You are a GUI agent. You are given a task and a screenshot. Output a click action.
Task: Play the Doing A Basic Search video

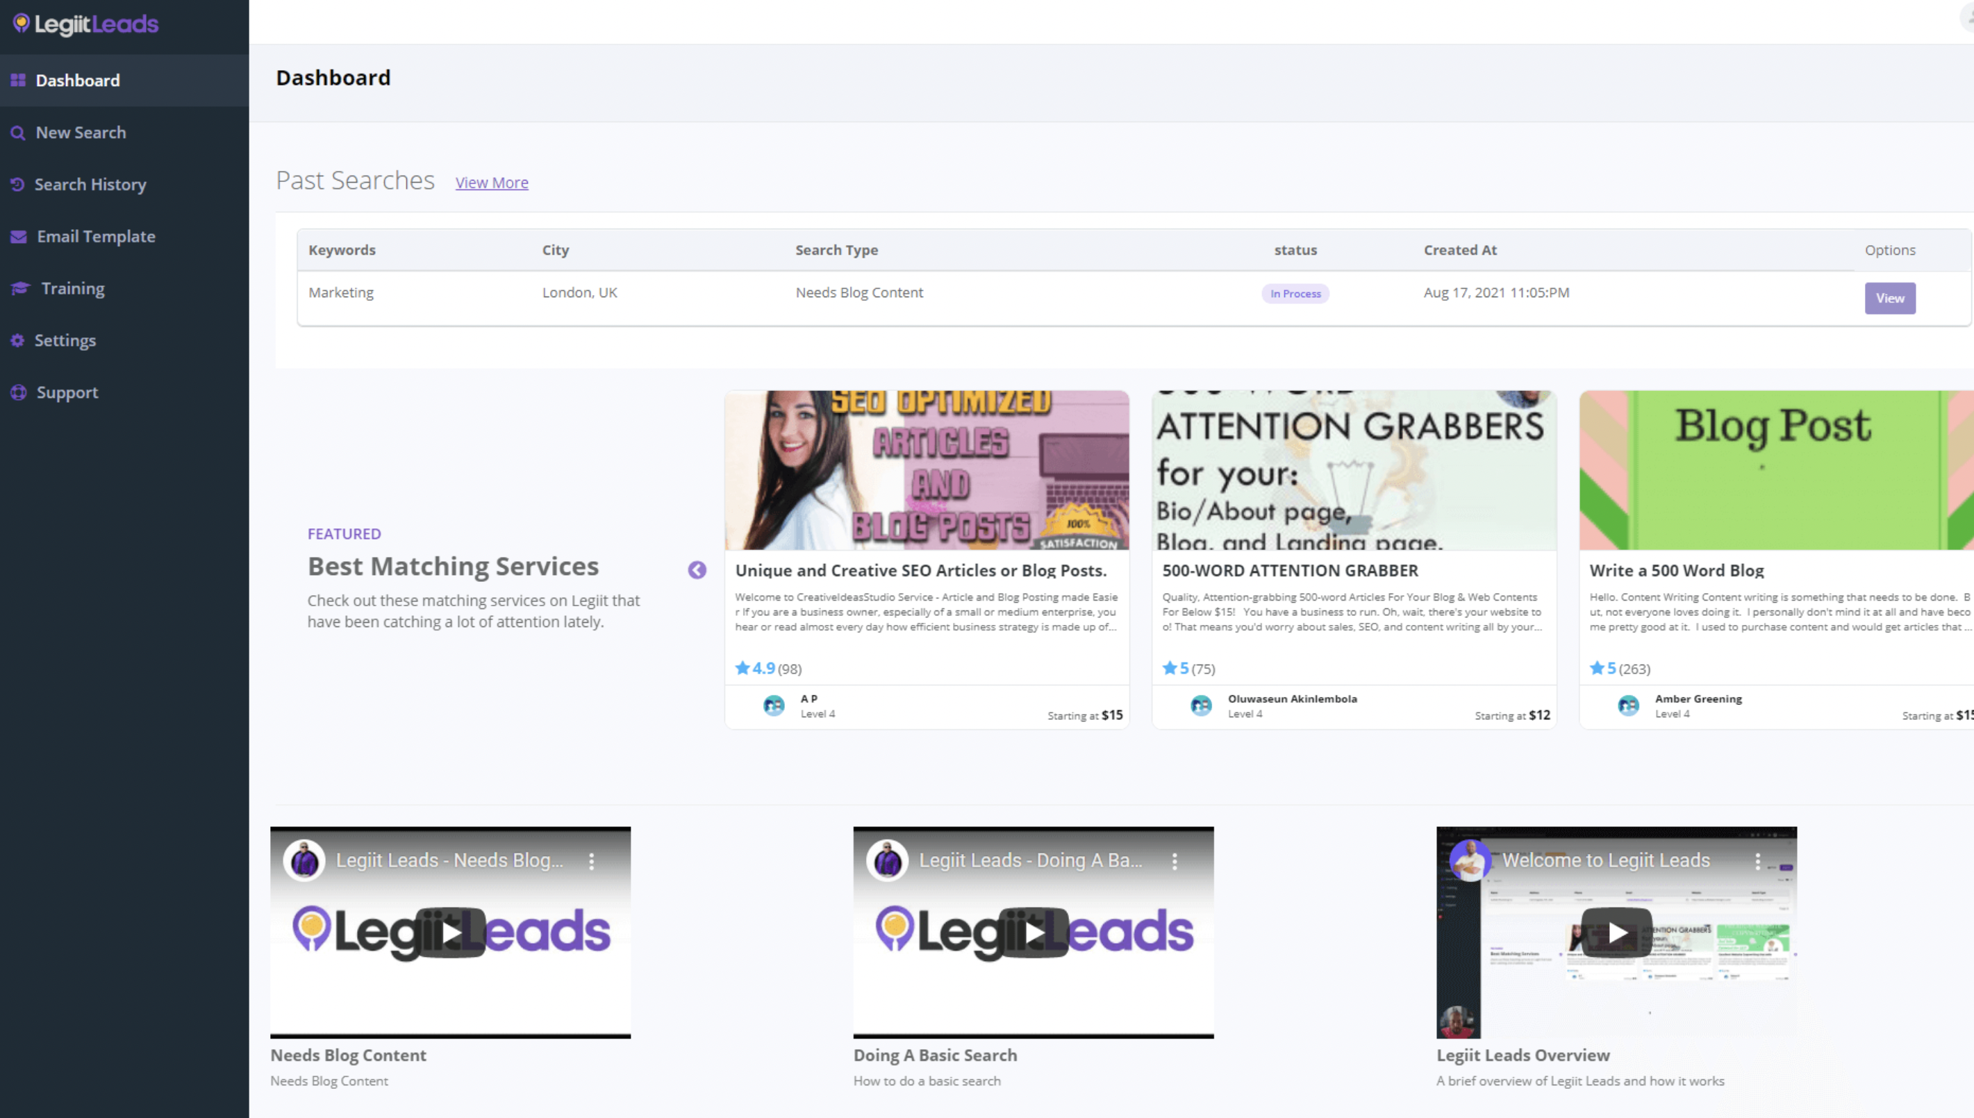[1034, 932]
